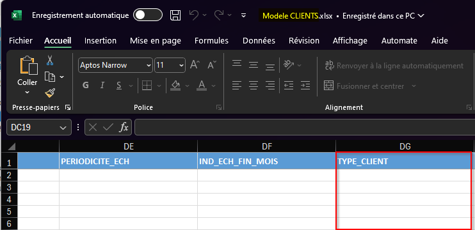The image size is (475, 230).
Task: Increase the cell indent
Action: tap(305, 86)
